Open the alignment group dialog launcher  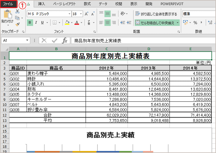179,32
